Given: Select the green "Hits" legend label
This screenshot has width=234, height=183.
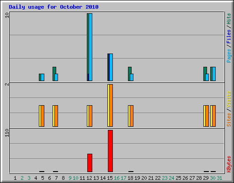Looking at the screenshot, I should pyautogui.click(x=229, y=19).
